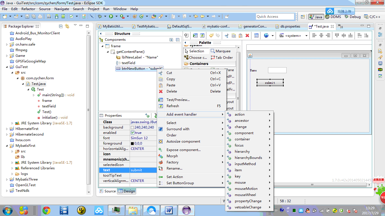Expand the cn.hanv.safe project
Image resolution: width=385 pixels, height=216 pixels.
click(7, 44)
